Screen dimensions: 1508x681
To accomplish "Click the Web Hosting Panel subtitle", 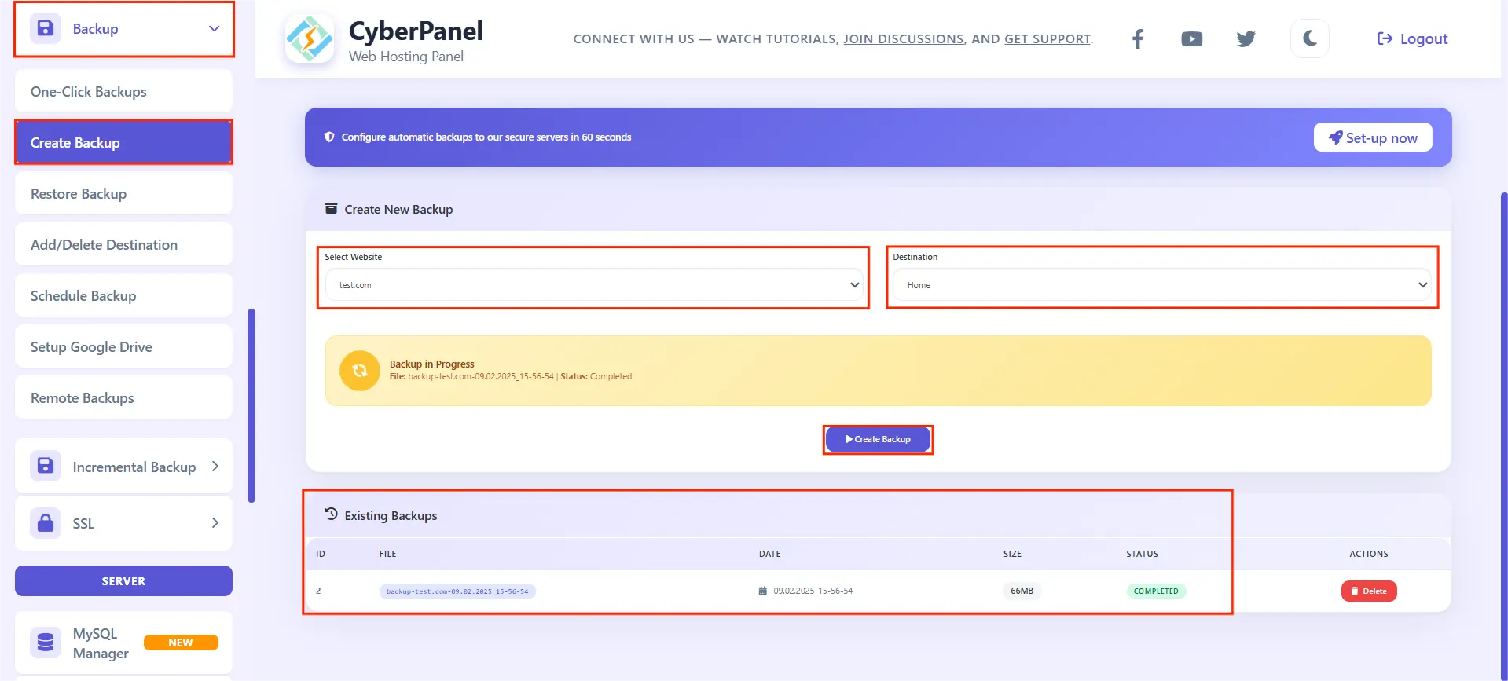I will pyautogui.click(x=405, y=57).
